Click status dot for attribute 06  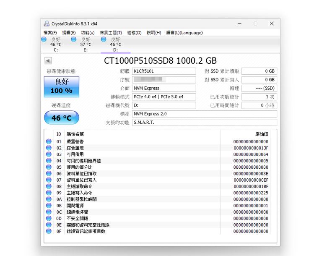[x=49, y=173]
